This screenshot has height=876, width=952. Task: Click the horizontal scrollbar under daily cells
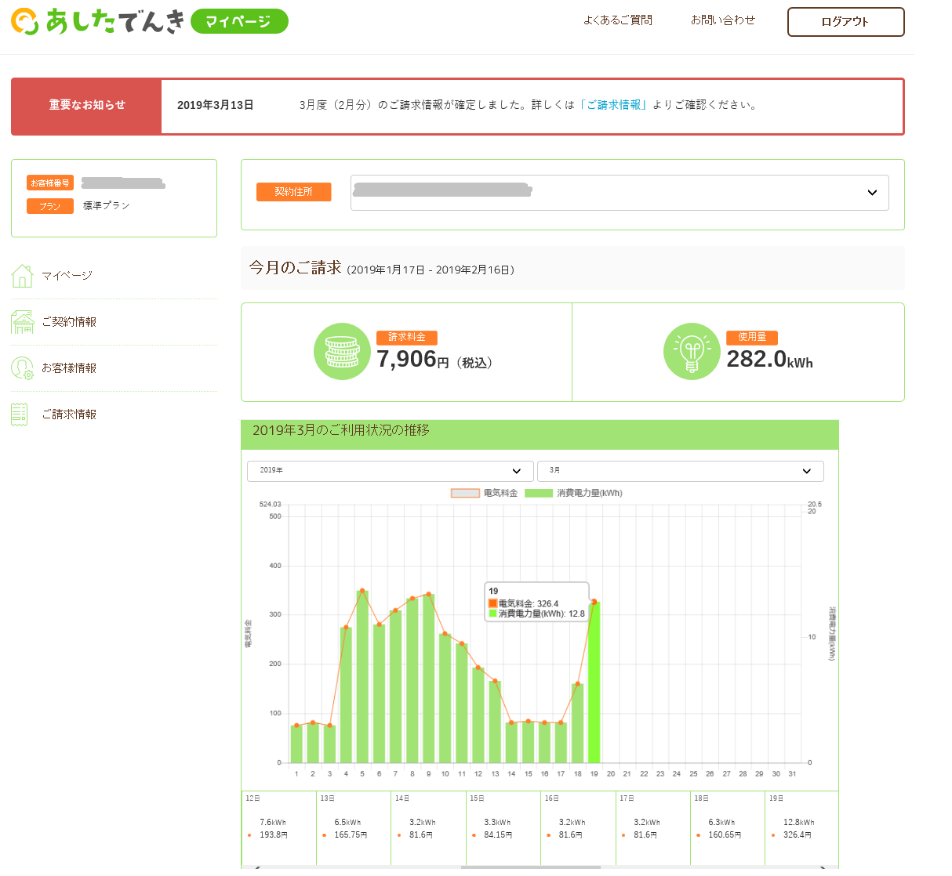coord(531,867)
